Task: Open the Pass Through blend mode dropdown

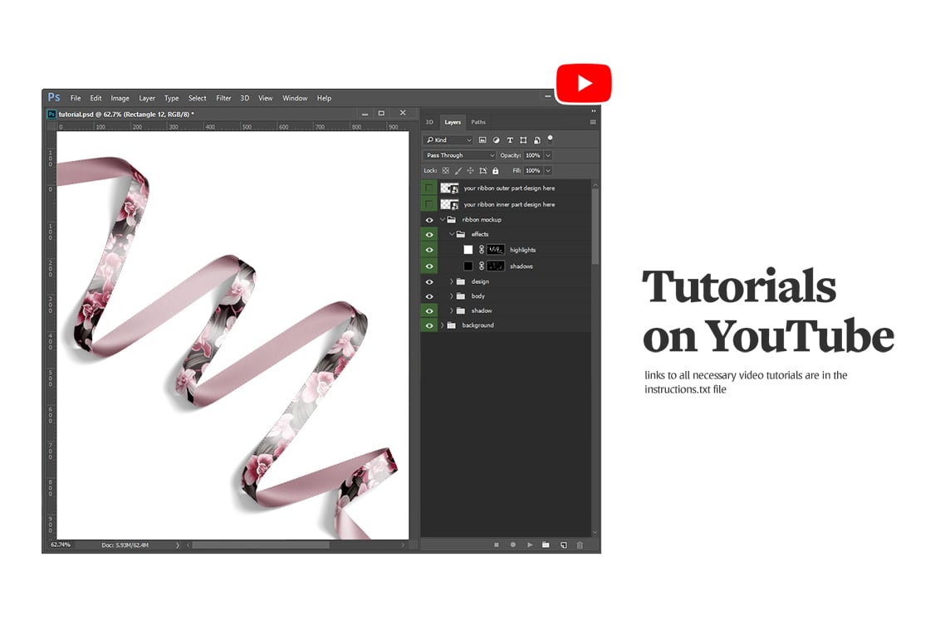Action: [492, 154]
